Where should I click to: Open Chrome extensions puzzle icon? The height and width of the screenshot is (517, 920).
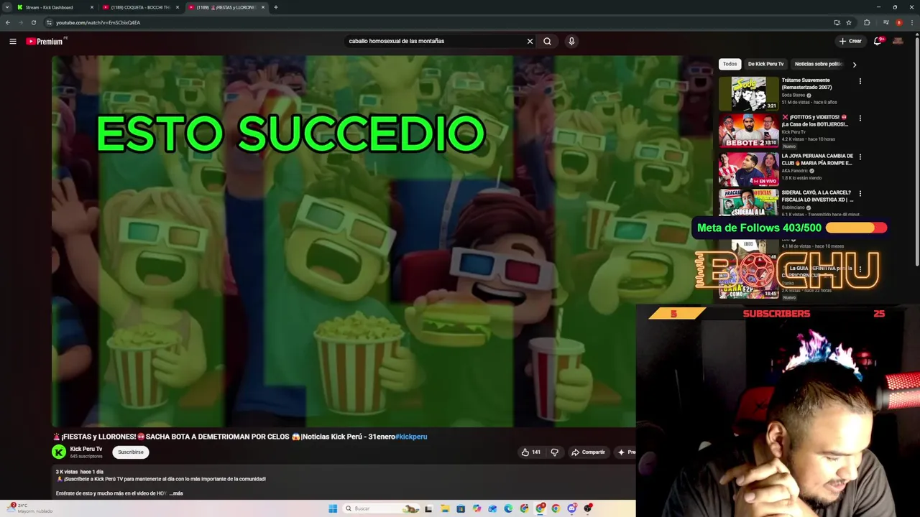[867, 22]
